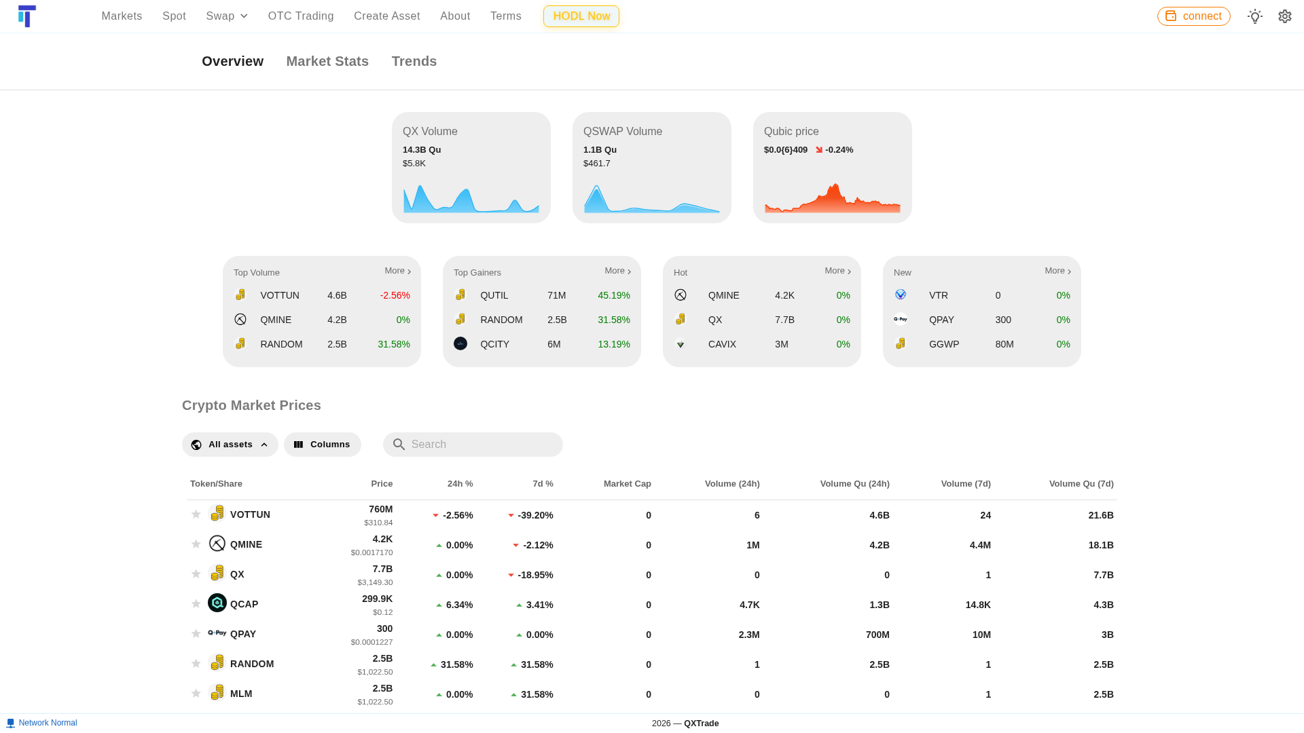Image resolution: width=1304 pixels, height=733 pixels.
Task: Click the QX row in Hot card
Action: 762,320
